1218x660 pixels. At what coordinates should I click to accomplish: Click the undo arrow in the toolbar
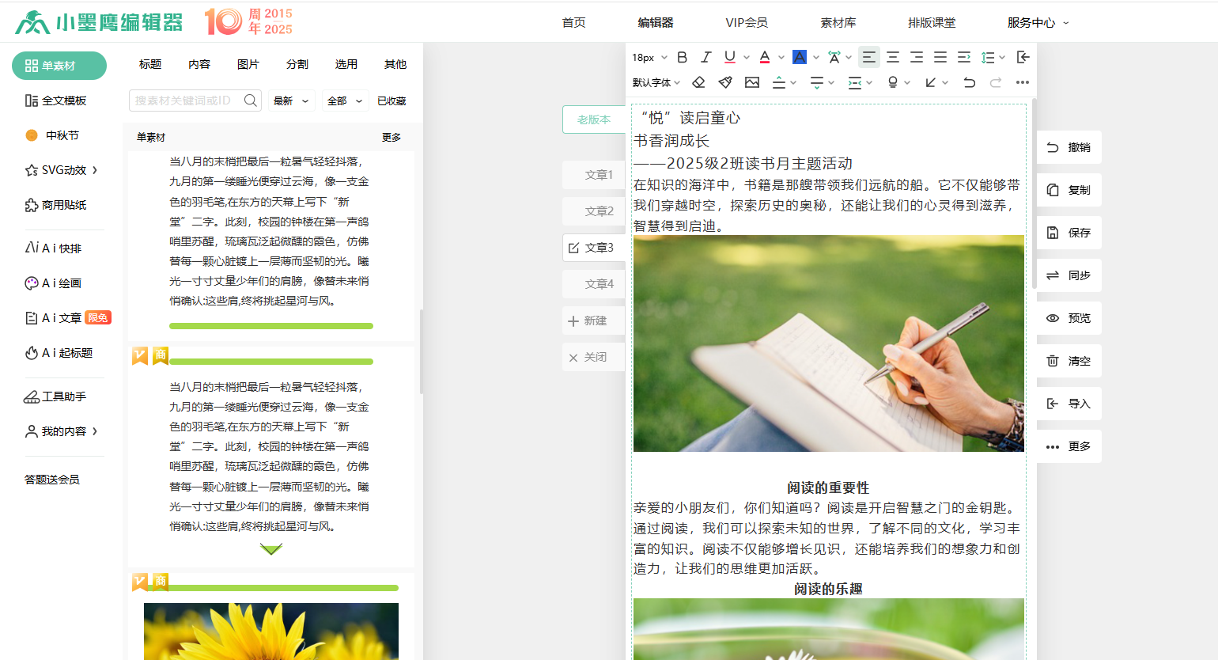coord(969,82)
